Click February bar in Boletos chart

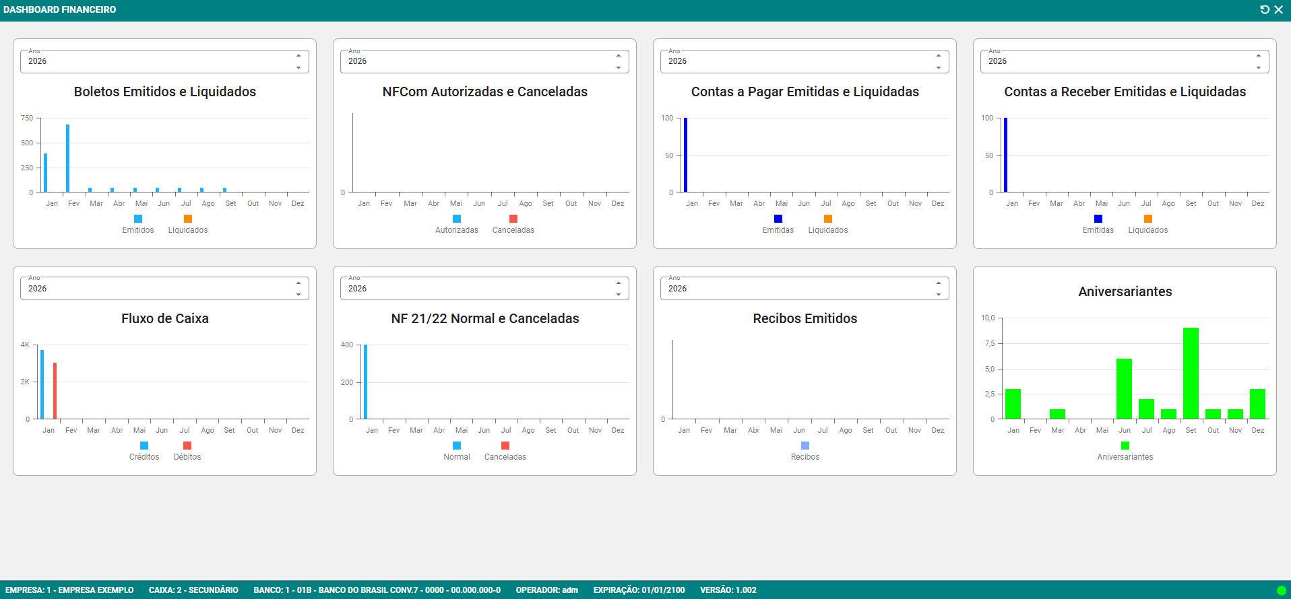coord(68,158)
